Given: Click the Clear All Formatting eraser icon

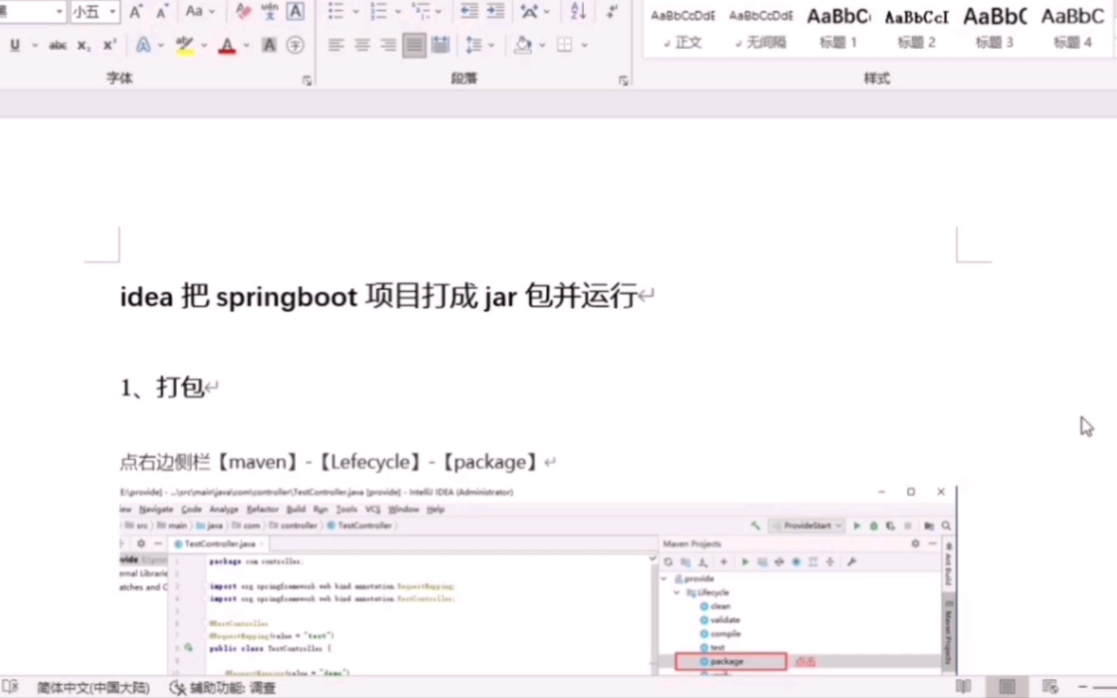Looking at the screenshot, I should 243,11.
